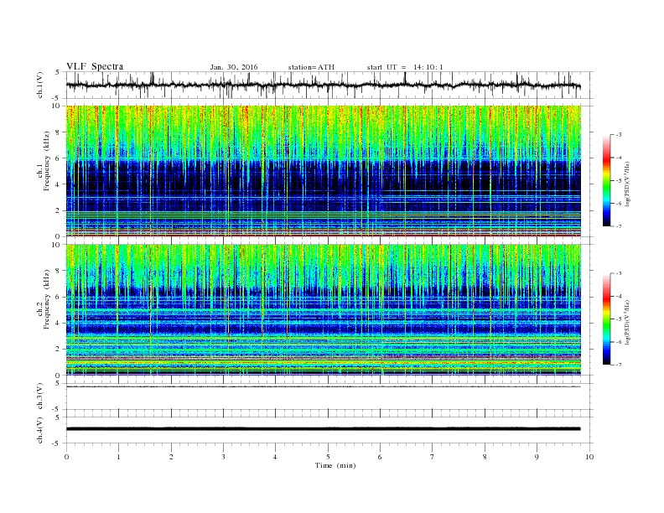The height and width of the screenshot is (513, 664).
Task: Click time axis tick label "8"
Action: [485, 457]
